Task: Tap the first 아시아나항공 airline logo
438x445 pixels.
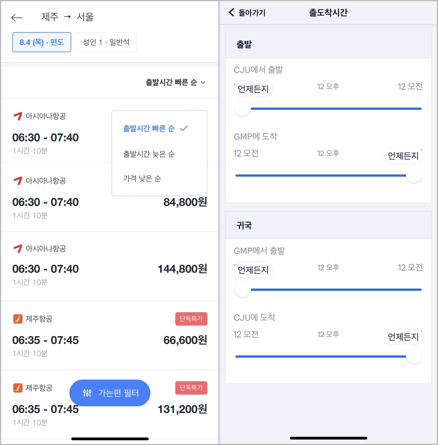Action: point(18,116)
